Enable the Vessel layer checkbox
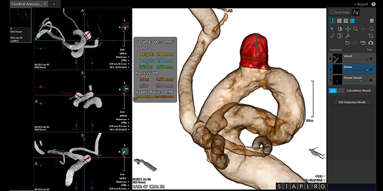Viewport: 383px width, 191px height. tap(331, 58)
